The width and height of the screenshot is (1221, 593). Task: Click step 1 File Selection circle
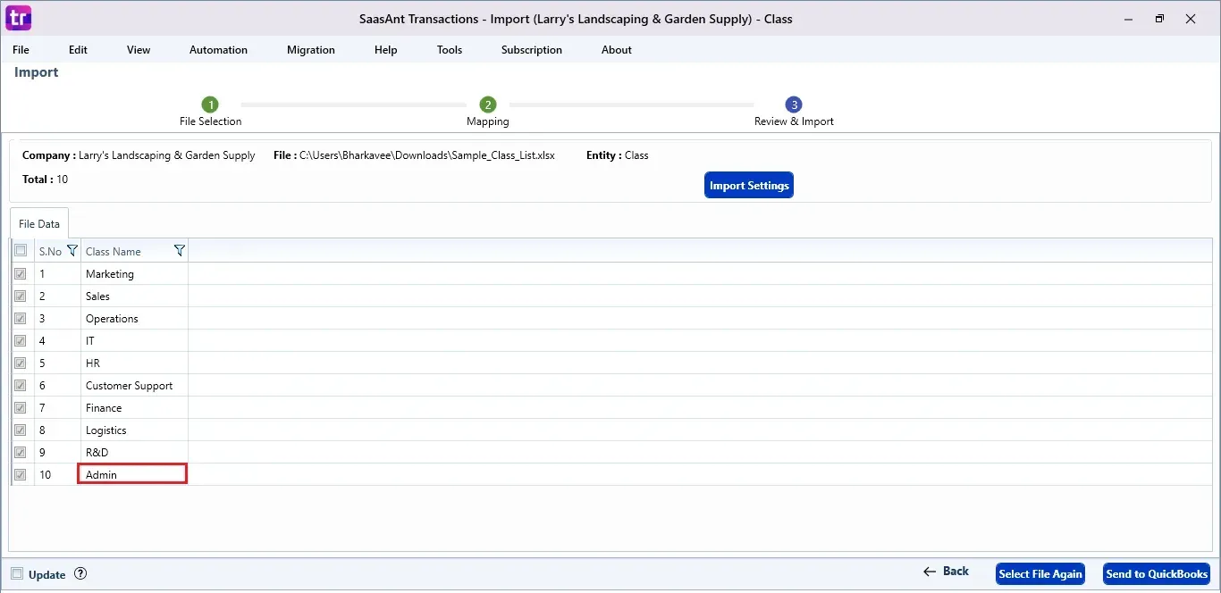click(x=210, y=104)
